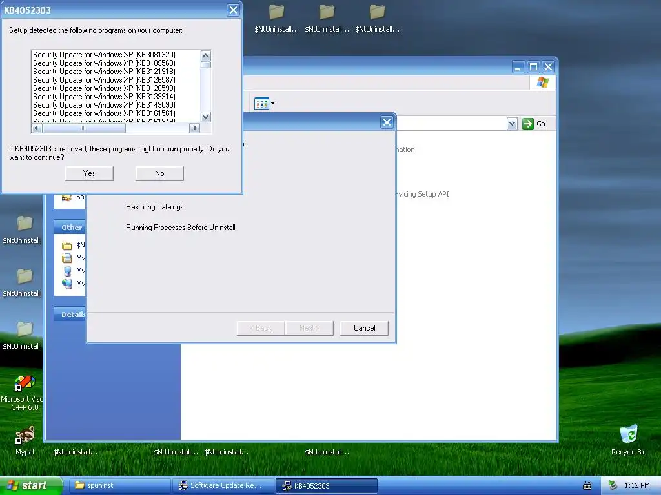This screenshot has width=661, height=495.
Task: Select Security Update KB3109560 in the list
Action: [104, 63]
